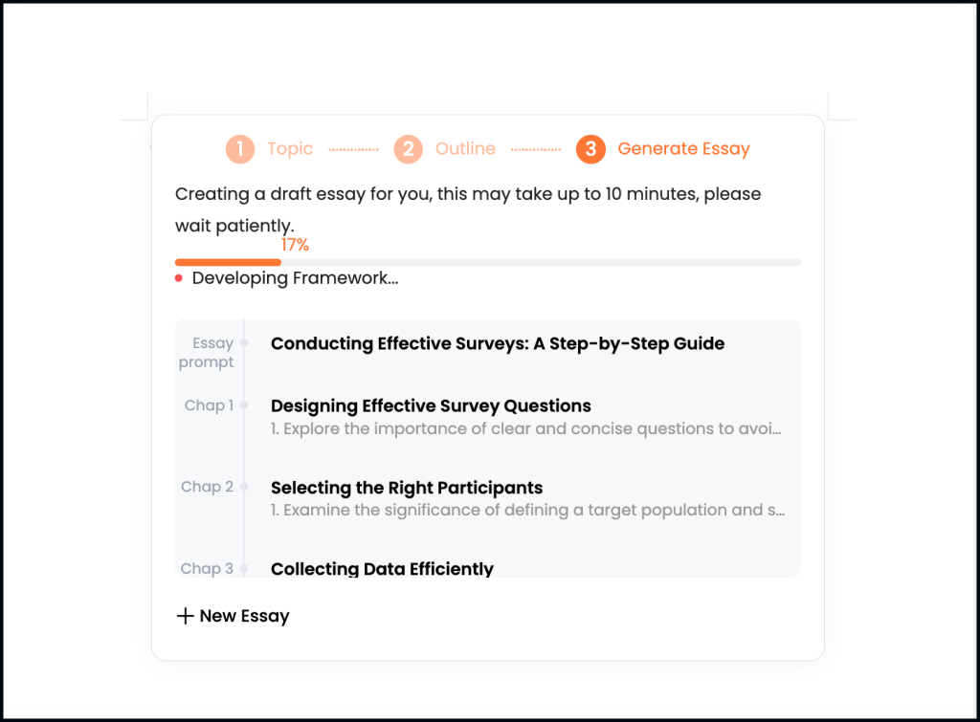Click the New Essay button
The width and height of the screenshot is (980, 722).
[x=233, y=616]
